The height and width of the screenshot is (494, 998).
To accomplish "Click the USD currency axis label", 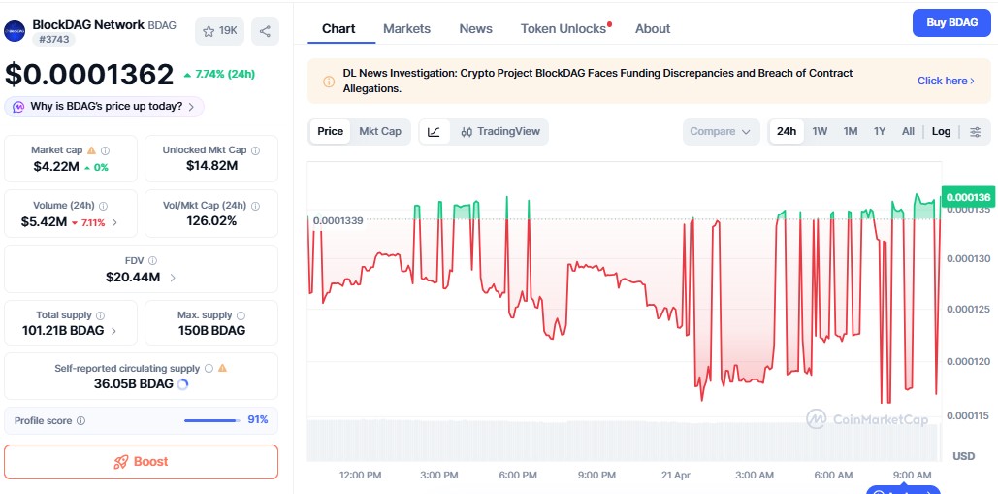I will click(x=964, y=456).
